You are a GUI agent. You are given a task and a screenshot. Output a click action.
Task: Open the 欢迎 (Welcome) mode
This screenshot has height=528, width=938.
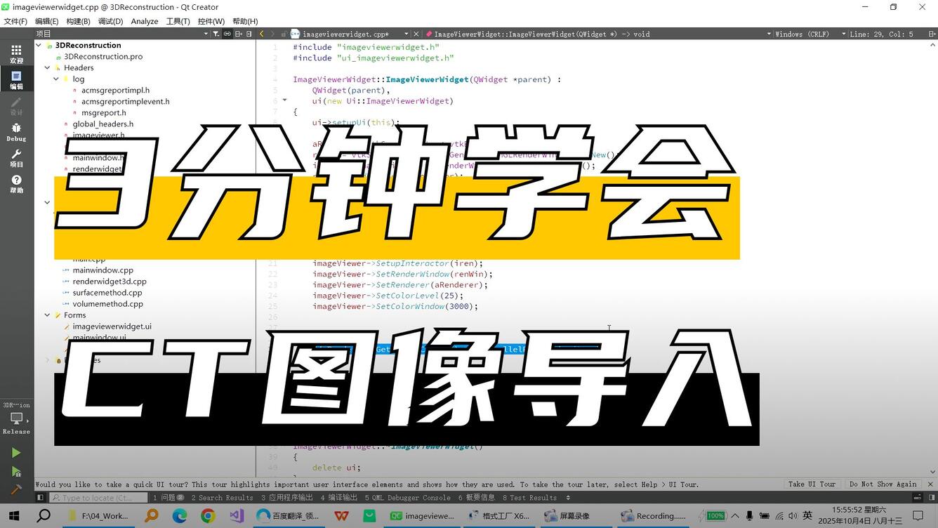point(16,53)
